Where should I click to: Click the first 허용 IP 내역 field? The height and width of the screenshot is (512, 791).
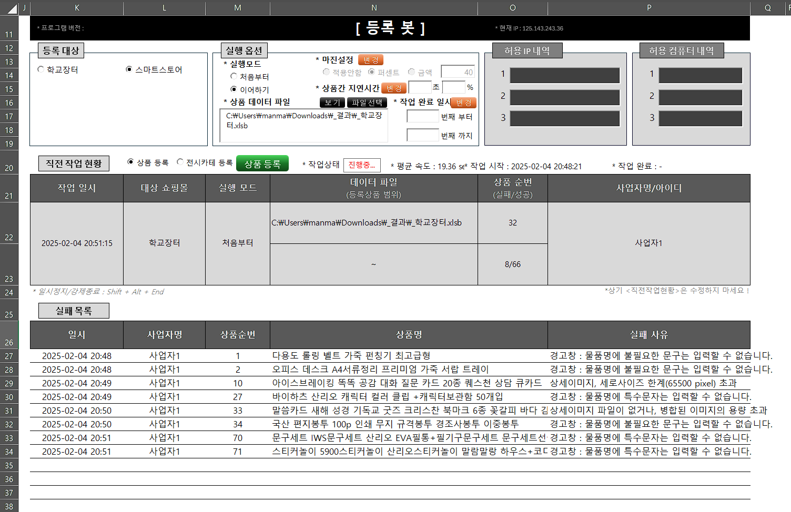[564, 75]
